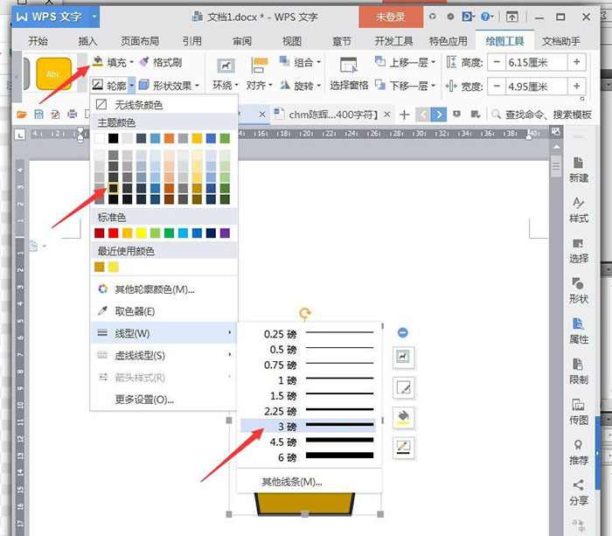Select 无线条颜色 no outline option
612x536 pixels.
(x=138, y=105)
